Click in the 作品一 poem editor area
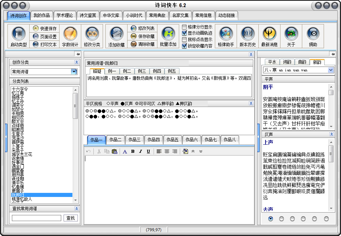 (169, 189)
